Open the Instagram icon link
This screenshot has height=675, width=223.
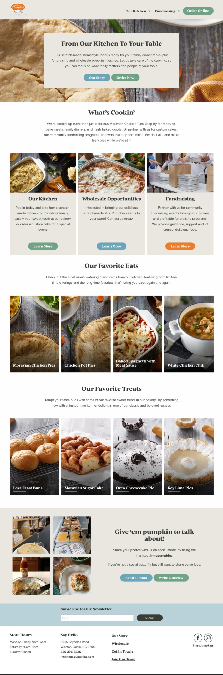click(208, 638)
